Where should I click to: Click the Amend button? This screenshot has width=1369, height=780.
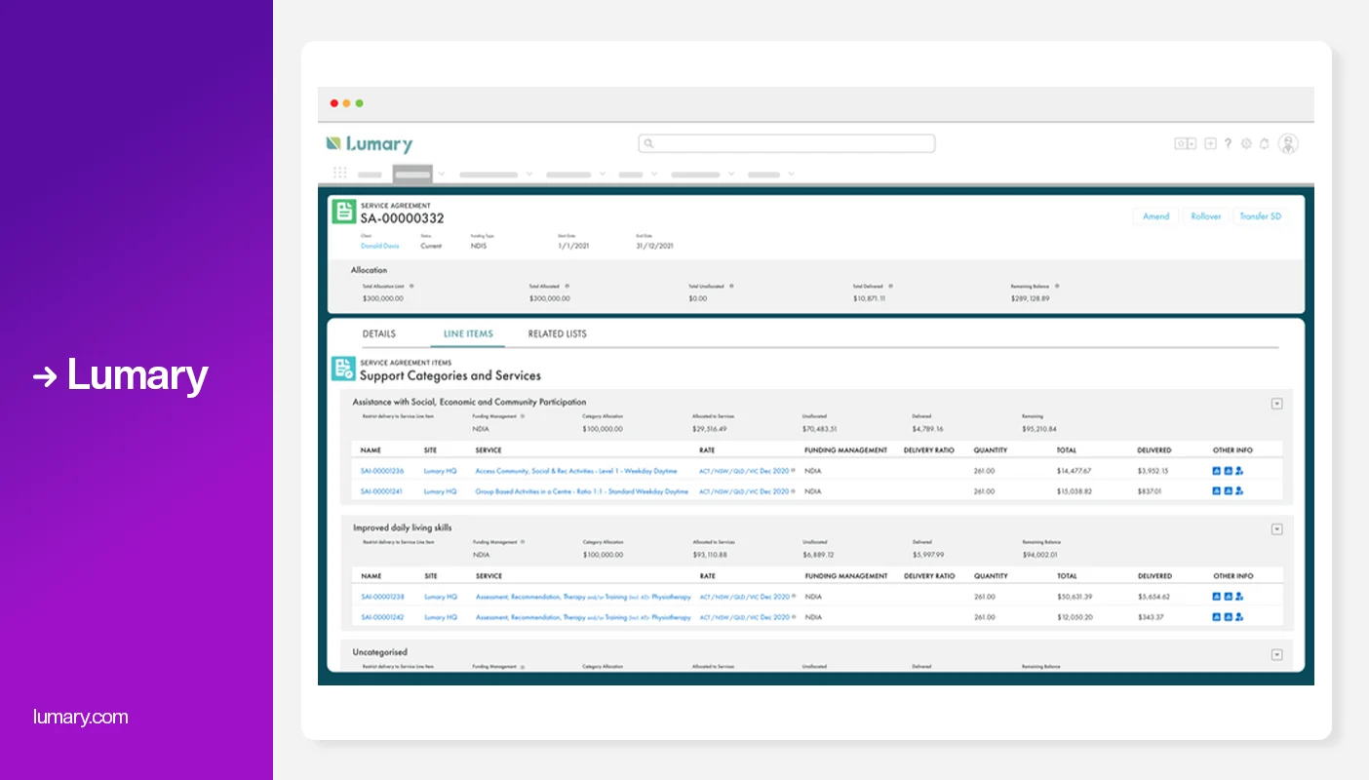pyautogui.click(x=1155, y=216)
